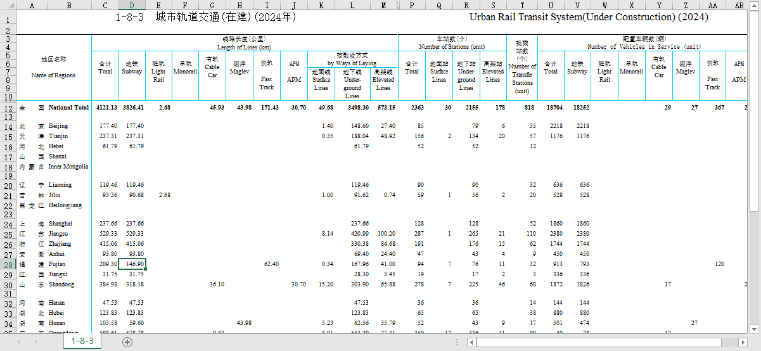The image size is (761, 351).
Task: Select column D header
Action: (132, 4)
